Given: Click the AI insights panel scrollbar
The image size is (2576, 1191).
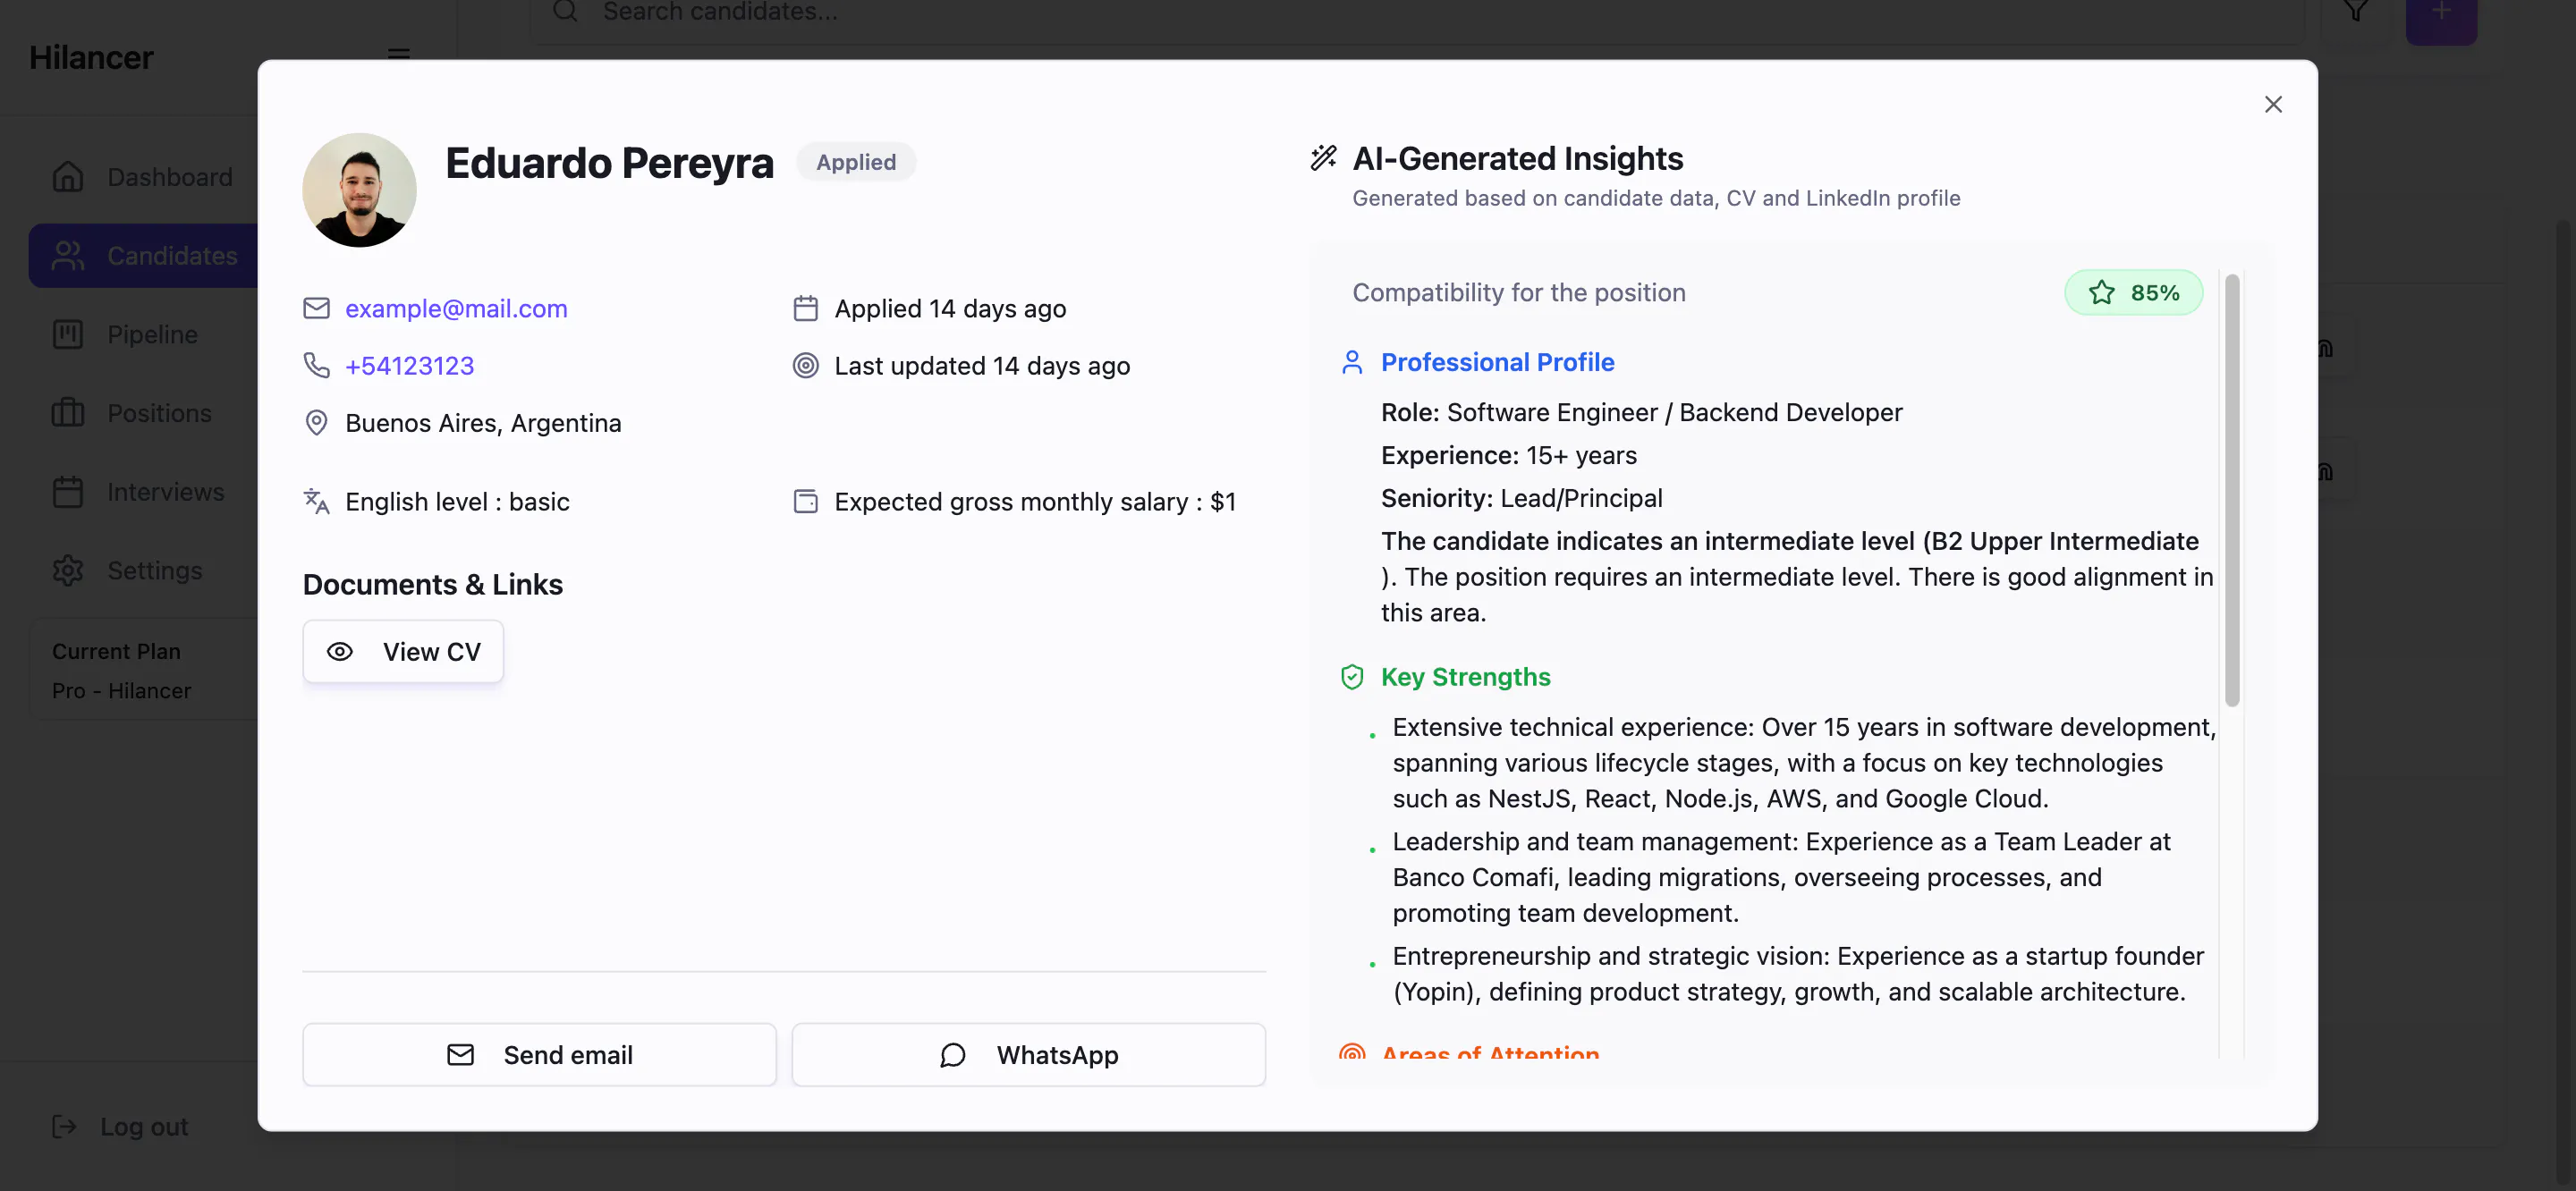Looking at the screenshot, I should click(x=2231, y=490).
